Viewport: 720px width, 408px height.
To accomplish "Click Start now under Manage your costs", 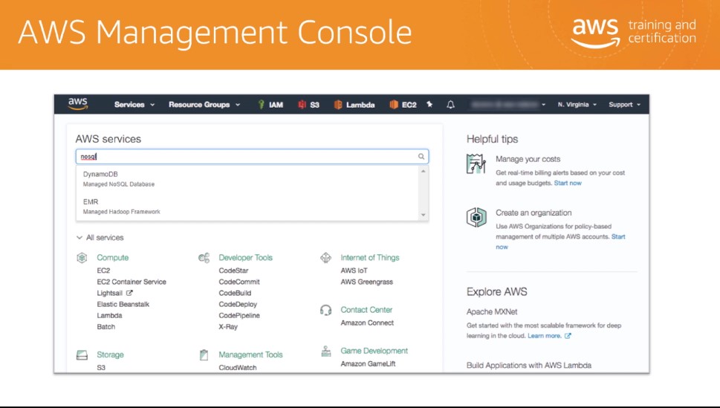I will (x=568, y=183).
